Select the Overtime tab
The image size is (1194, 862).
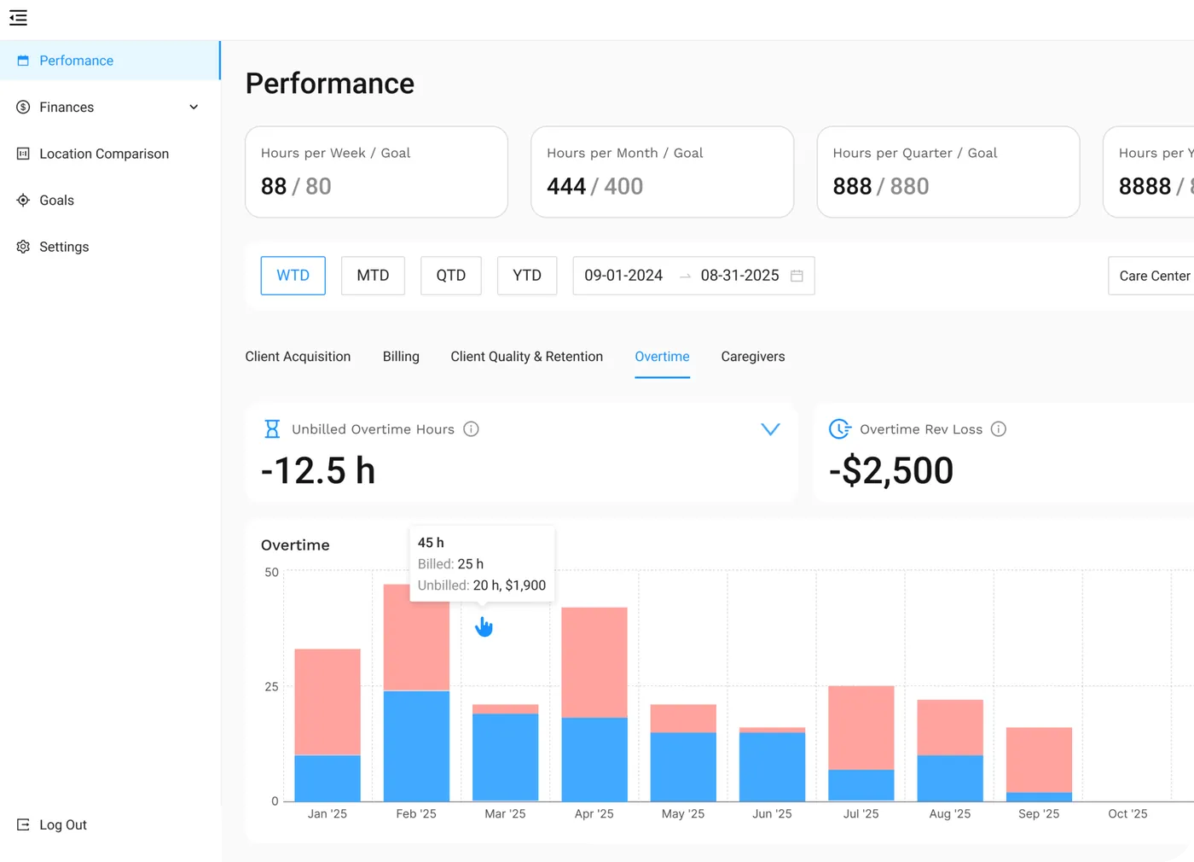(x=663, y=357)
